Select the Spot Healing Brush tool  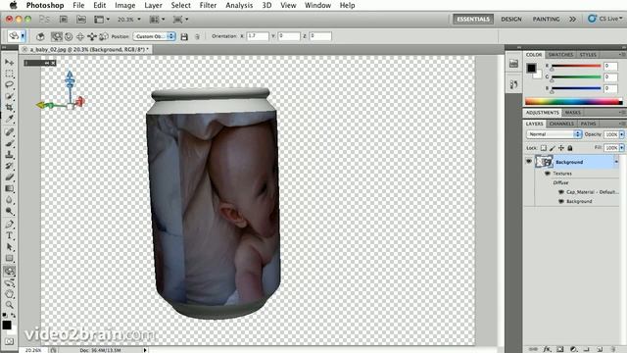pos(9,131)
